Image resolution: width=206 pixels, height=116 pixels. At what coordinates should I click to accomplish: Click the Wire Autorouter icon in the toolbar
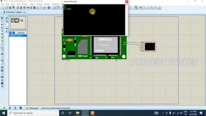(136, 8)
